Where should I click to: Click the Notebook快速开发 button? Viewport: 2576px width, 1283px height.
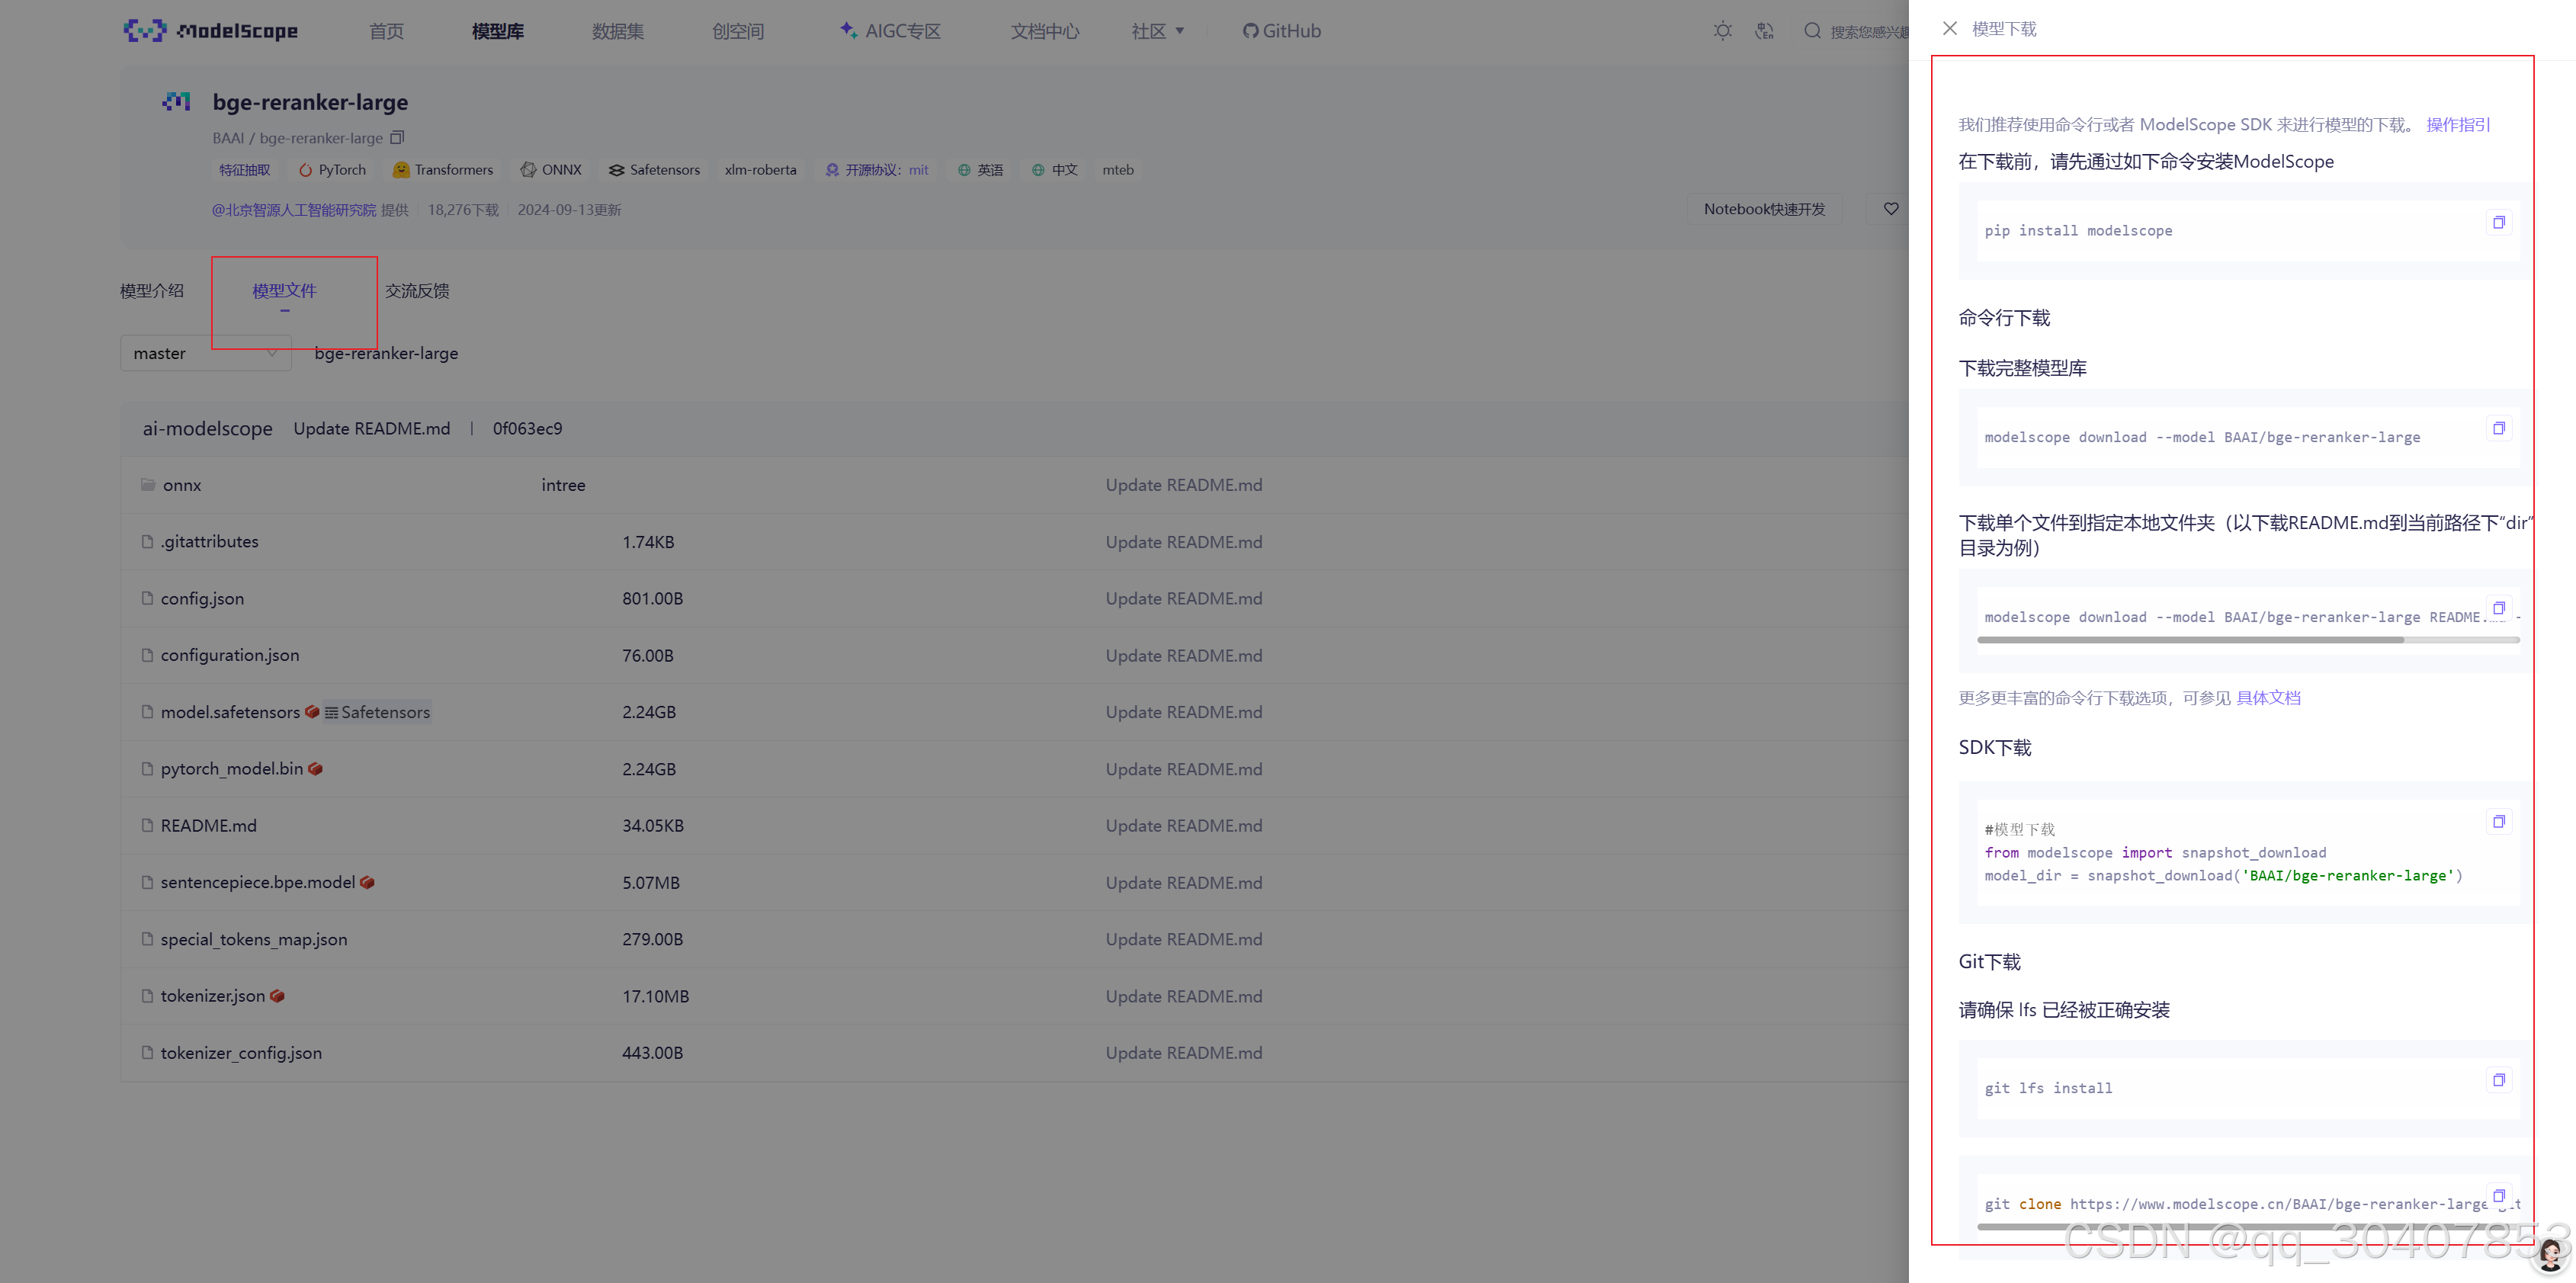click(1764, 209)
